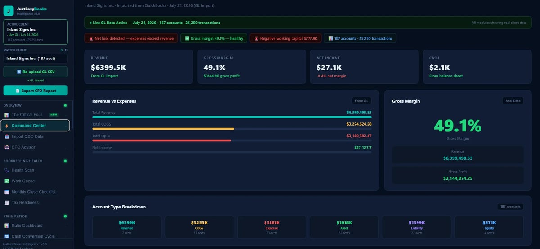Click the From GL badge
Viewport: 540px width, 249px height.
pos(362,101)
